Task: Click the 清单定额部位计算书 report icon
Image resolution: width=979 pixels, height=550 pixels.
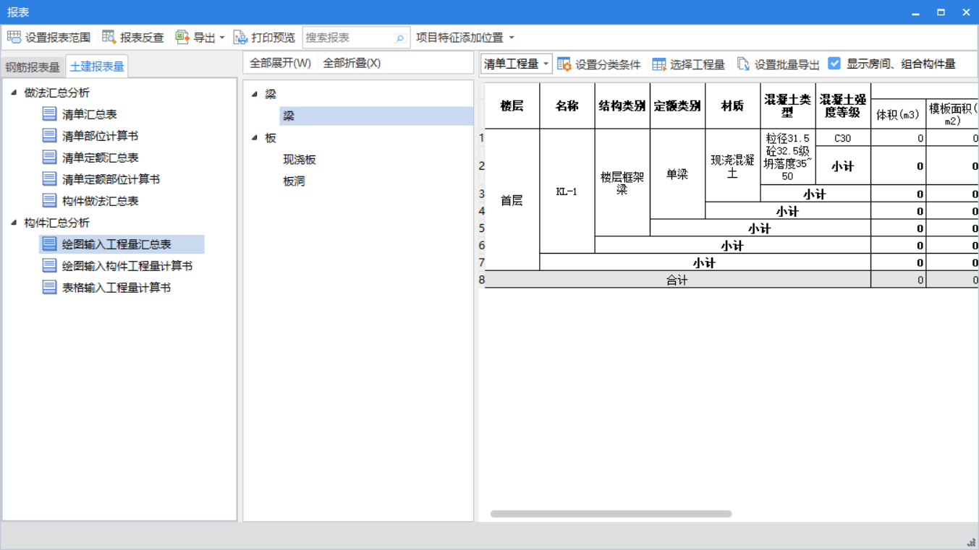Action: click(49, 179)
